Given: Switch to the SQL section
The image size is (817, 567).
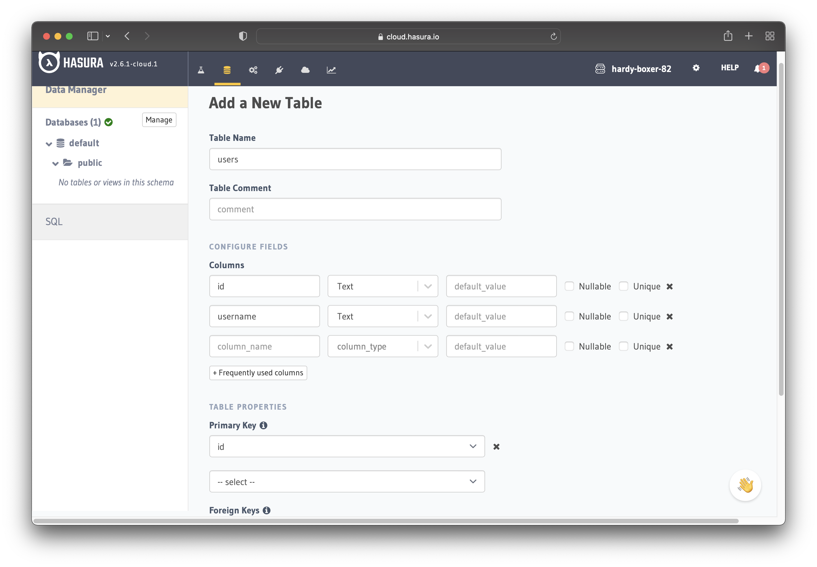Looking at the screenshot, I should point(54,221).
